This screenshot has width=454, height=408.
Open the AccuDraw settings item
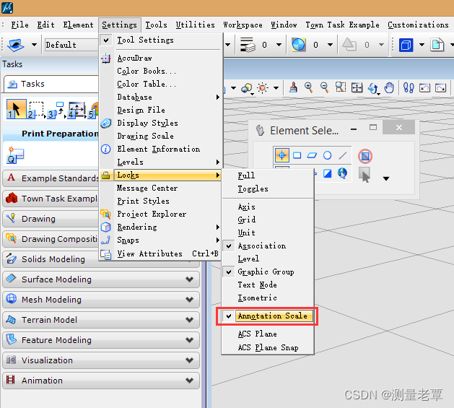click(161, 58)
